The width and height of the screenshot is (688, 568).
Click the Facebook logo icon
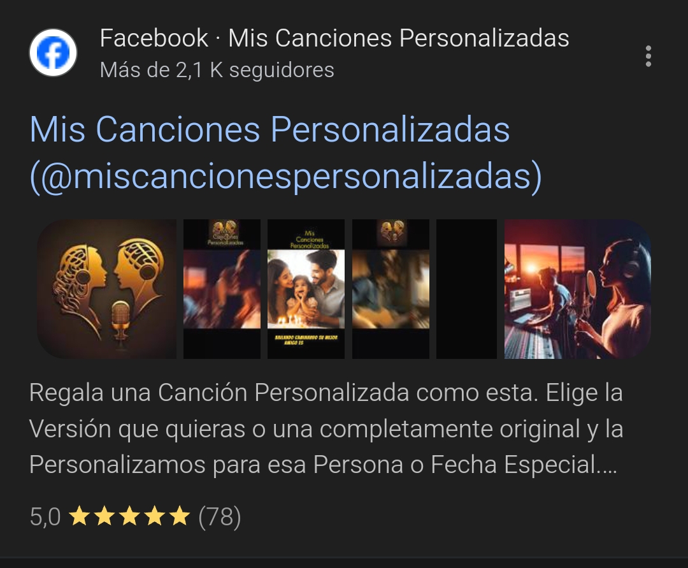tap(53, 53)
